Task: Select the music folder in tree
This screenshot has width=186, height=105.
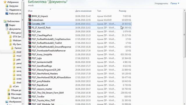Action: [x=19, y=56]
